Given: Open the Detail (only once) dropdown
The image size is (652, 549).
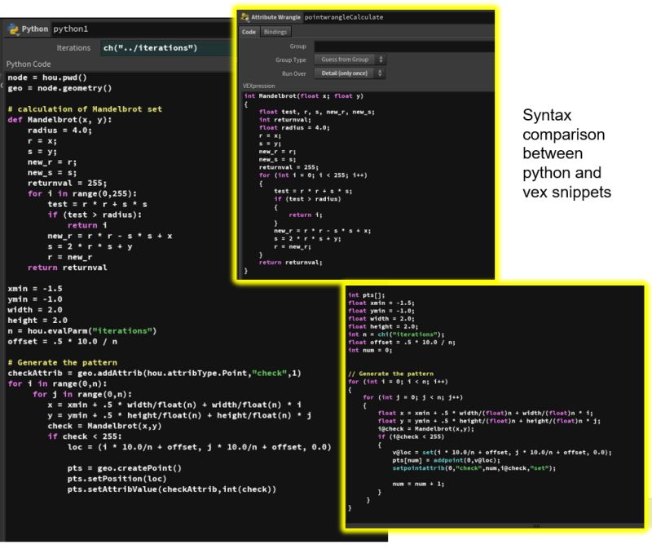Looking at the screenshot, I should pos(344,73).
